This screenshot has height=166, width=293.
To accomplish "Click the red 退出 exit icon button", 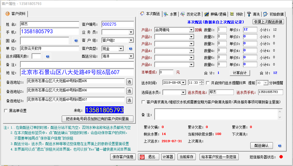I will pyautogui.click(x=149, y=157).
